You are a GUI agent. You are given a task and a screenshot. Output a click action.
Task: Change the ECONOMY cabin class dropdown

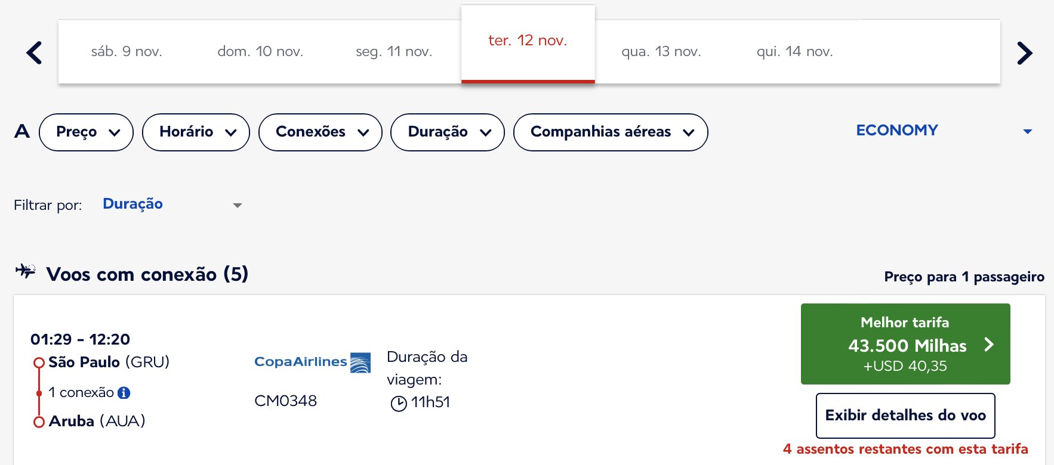pos(944,131)
